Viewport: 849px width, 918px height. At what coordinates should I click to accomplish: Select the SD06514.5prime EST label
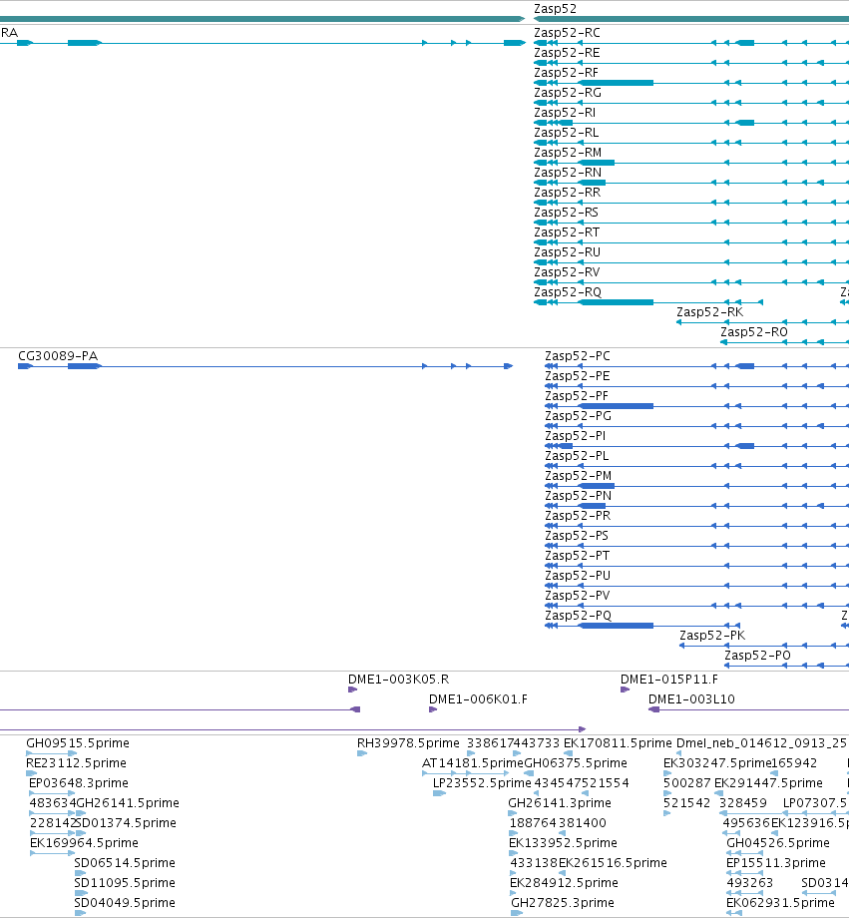[x=125, y=862]
